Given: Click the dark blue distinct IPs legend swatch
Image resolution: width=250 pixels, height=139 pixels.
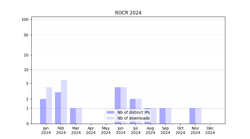Looking at the screenshot, I should 110,112.
